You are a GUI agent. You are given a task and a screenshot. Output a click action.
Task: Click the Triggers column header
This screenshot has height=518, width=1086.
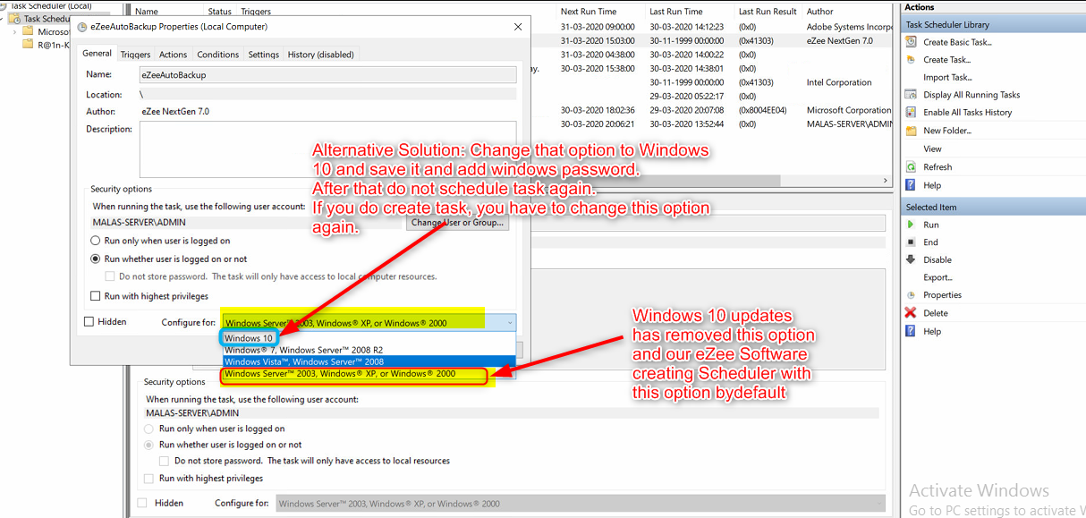pos(256,12)
